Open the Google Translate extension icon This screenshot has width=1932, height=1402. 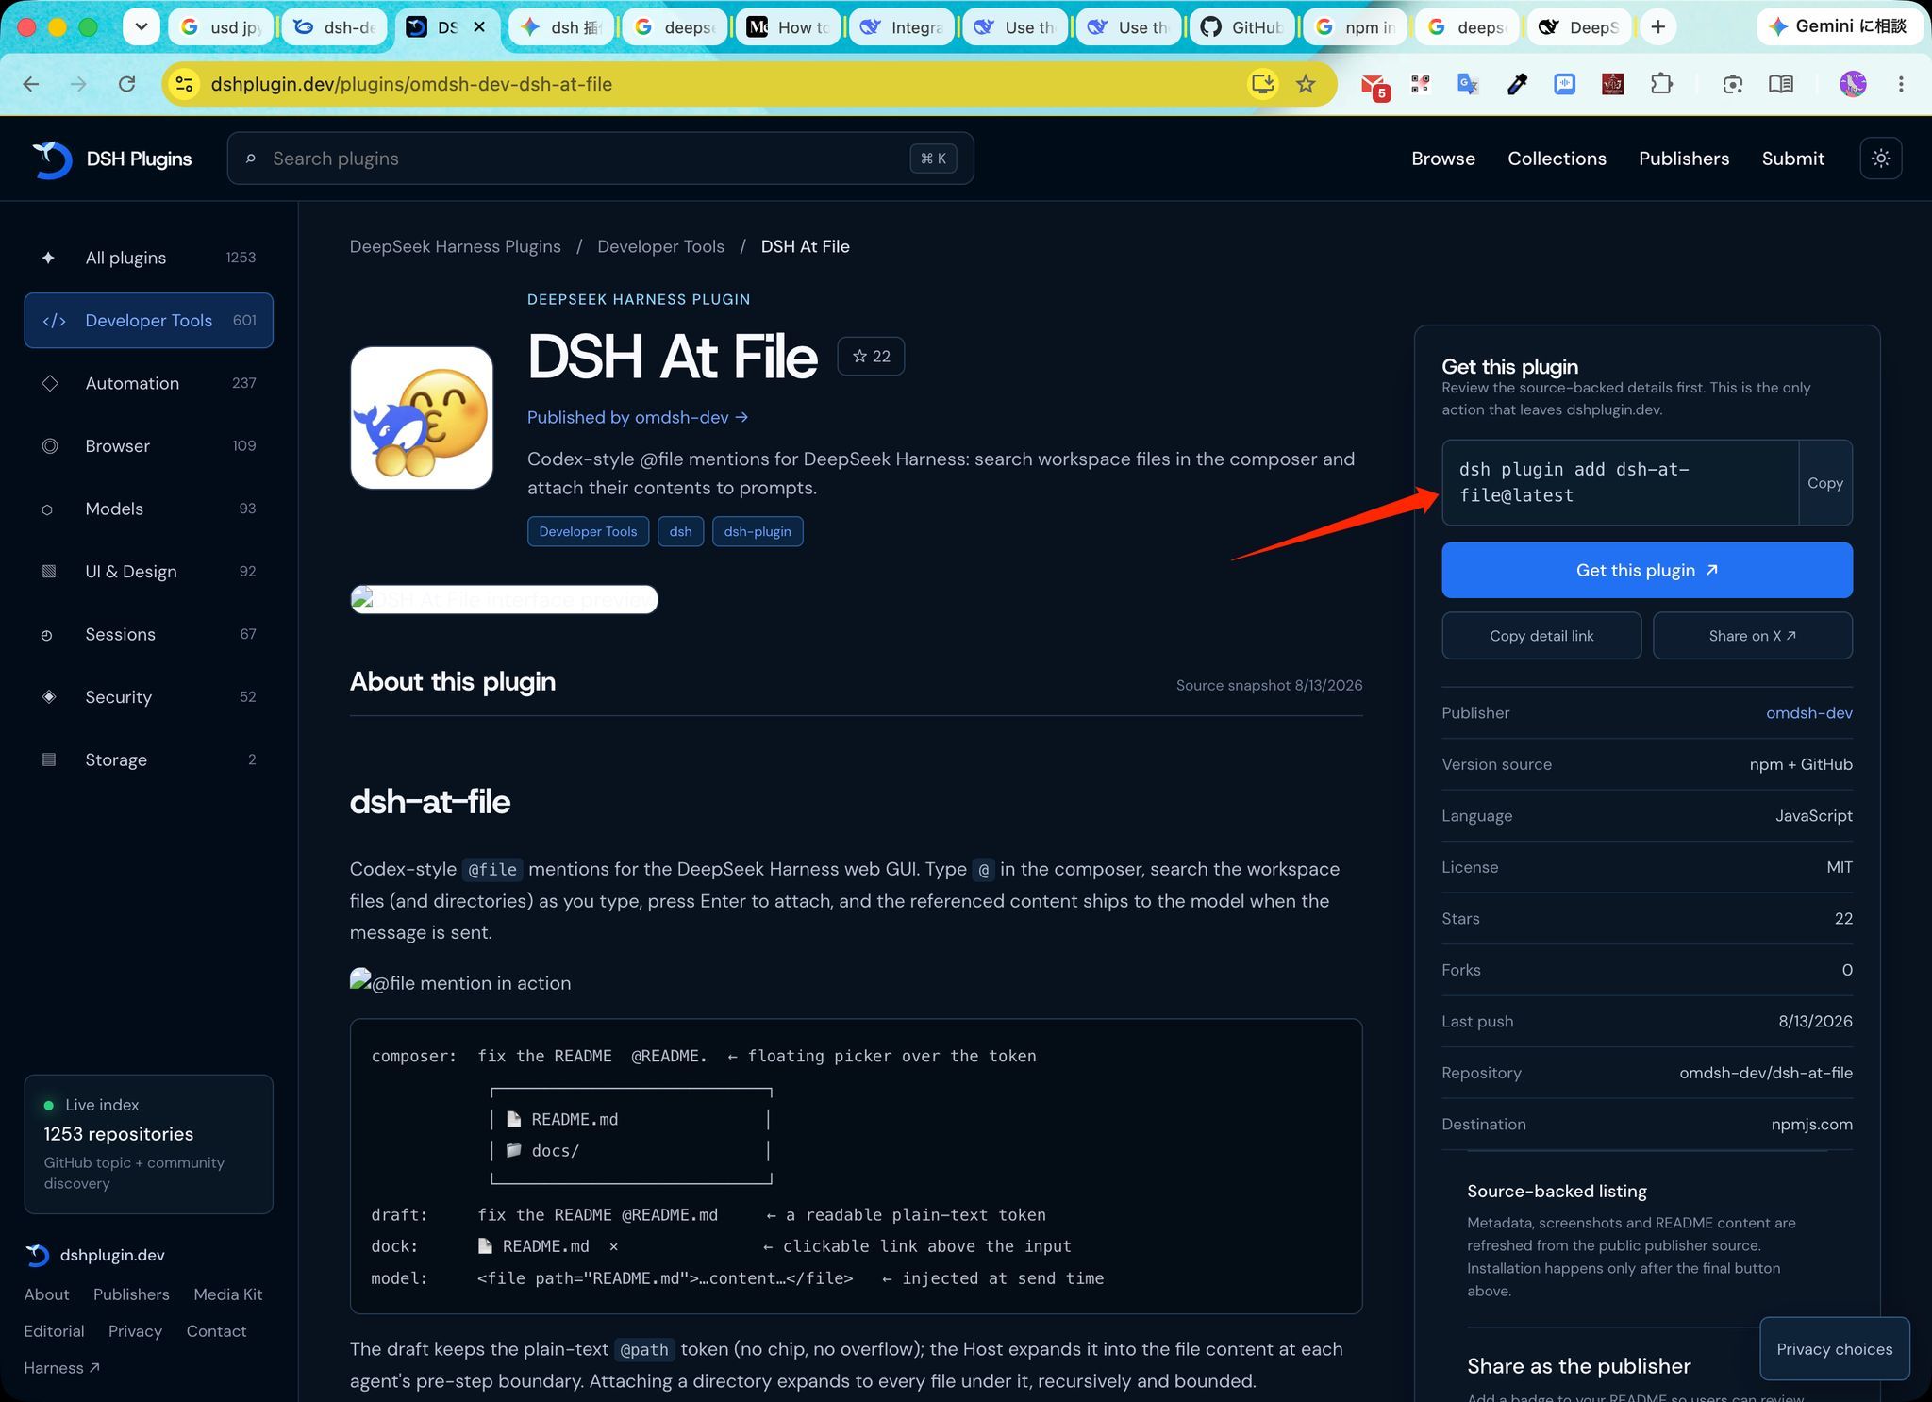point(1468,84)
